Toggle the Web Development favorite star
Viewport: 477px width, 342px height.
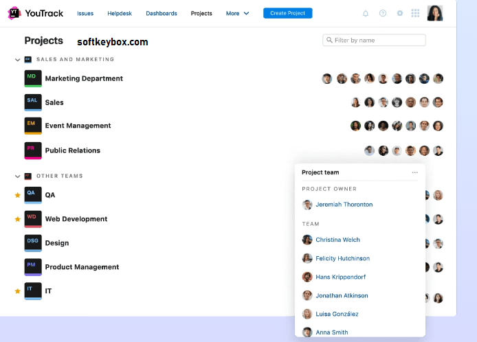click(x=18, y=219)
